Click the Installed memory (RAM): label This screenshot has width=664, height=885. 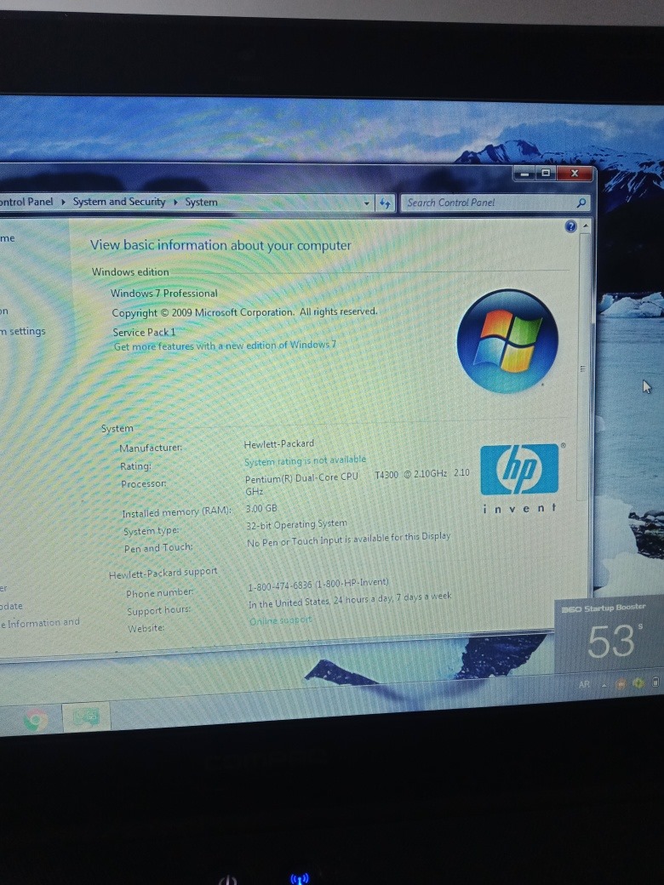coord(177,512)
